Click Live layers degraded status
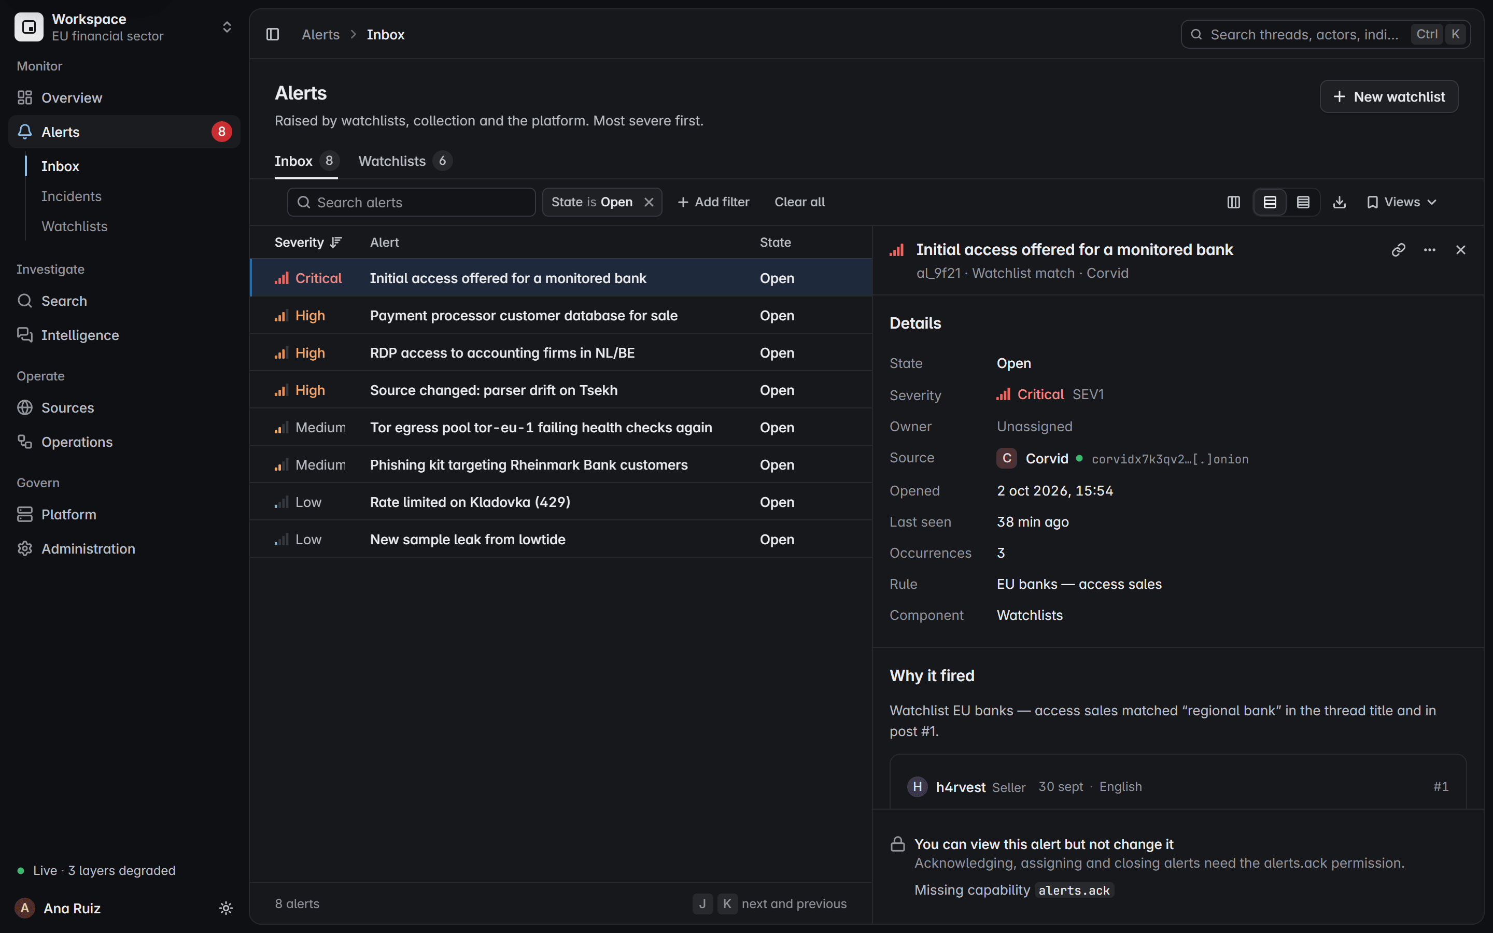1493x933 pixels. point(97,871)
